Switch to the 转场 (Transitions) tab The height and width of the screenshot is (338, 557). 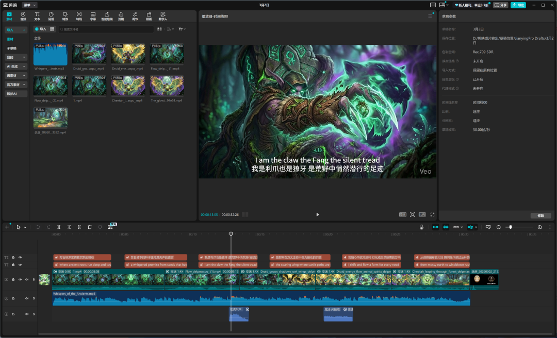click(x=79, y=16)
